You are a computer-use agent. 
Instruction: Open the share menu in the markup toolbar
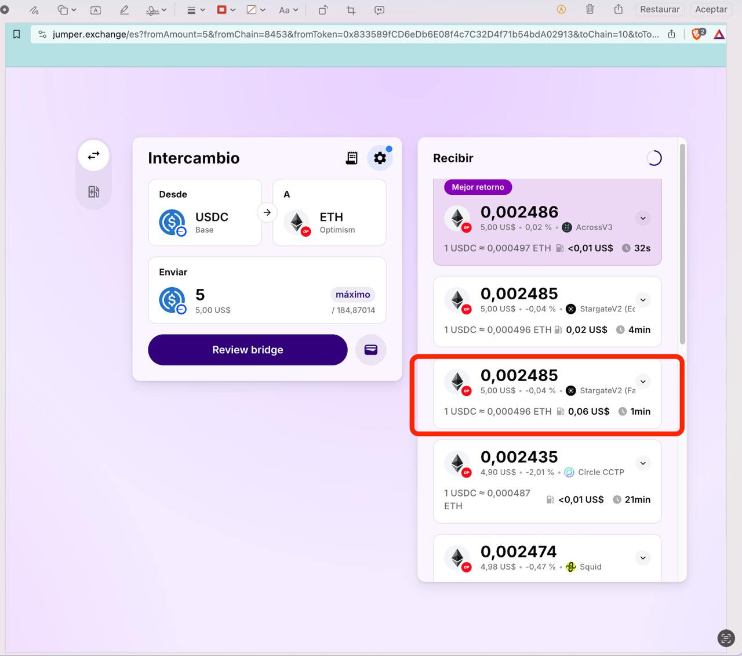619,9
